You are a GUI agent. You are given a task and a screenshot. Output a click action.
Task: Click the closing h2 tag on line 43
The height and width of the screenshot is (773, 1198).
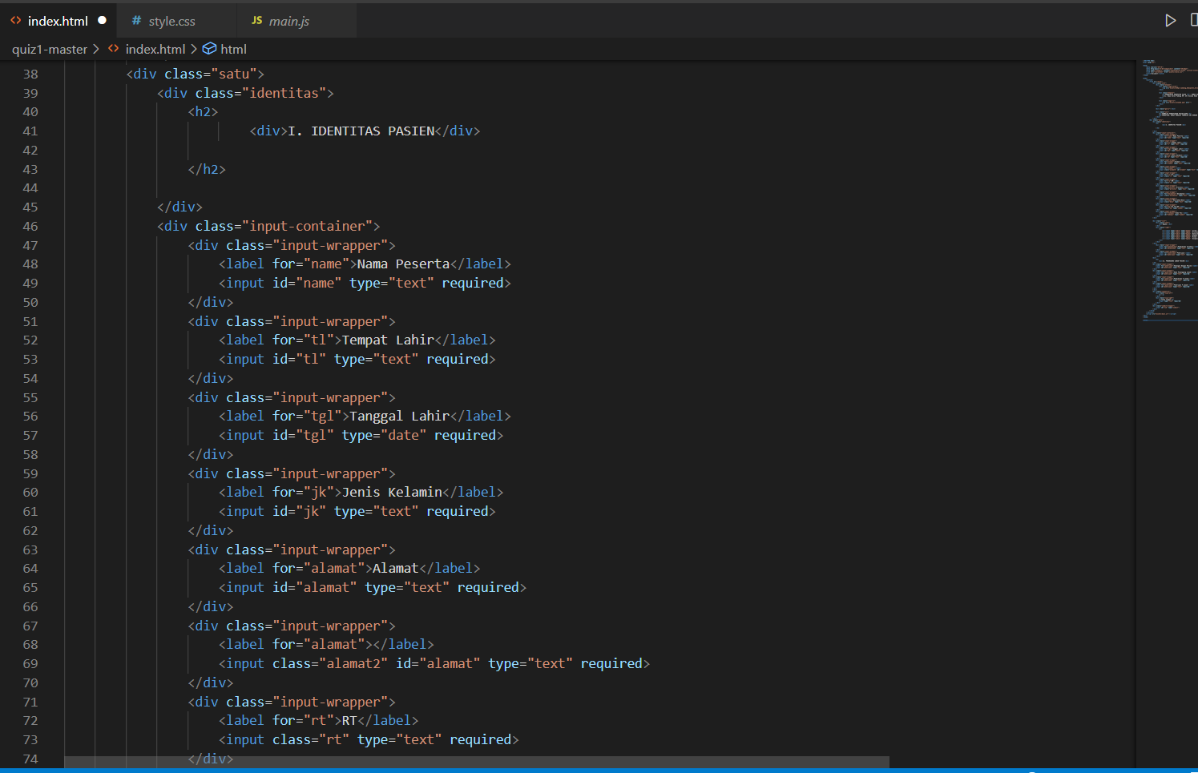click(207, 169)
